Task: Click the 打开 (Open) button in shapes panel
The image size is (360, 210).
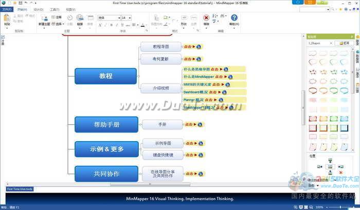Action: [344, 43]
